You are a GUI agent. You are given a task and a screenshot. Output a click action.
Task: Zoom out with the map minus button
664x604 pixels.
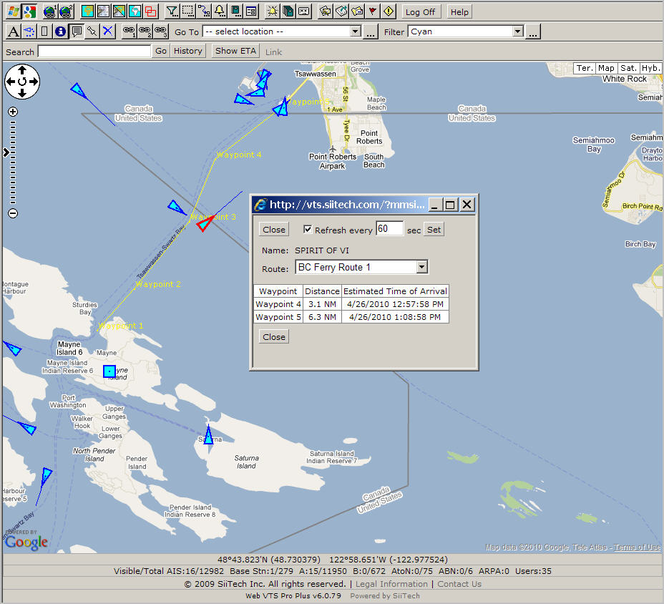(x=13, y=214)
